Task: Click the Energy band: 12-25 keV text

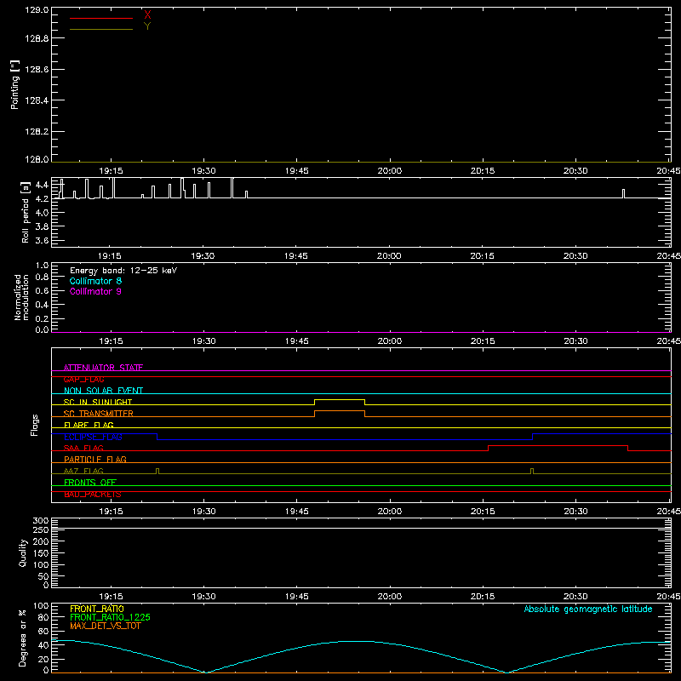Action: (123, 271)
